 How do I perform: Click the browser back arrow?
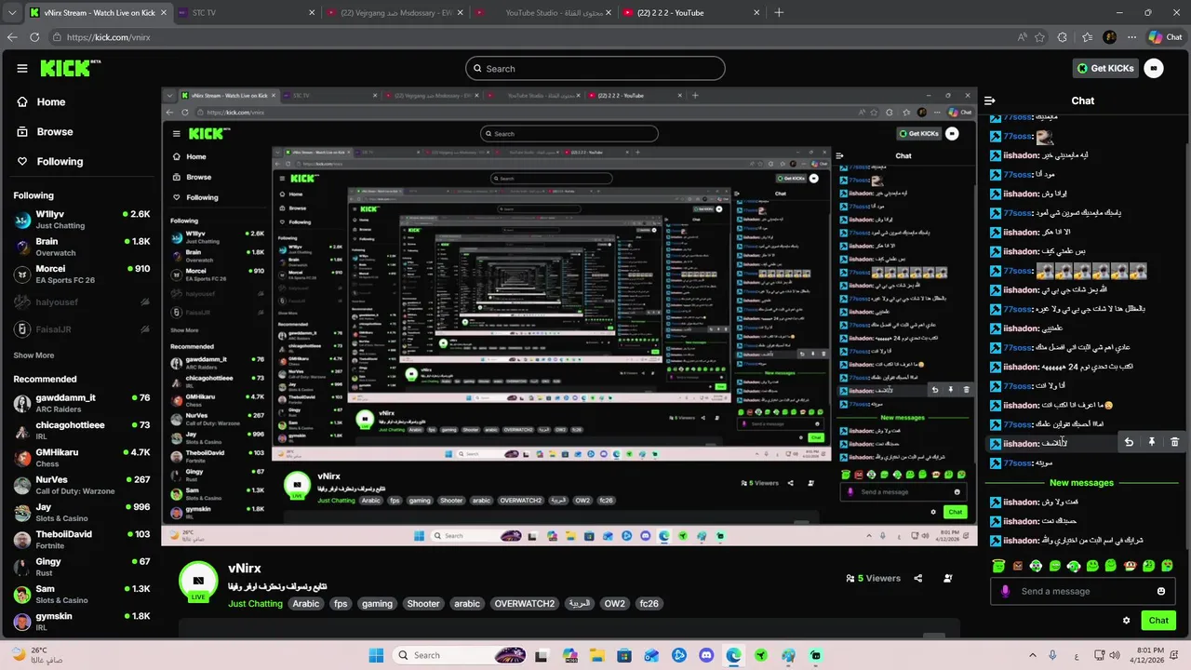(x=12, y=37)
